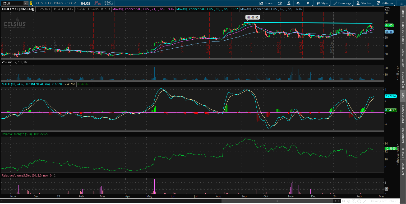
Task: Open the calendar events icon in toolbar
Action: pyautogui.click(x=280, y=3)
